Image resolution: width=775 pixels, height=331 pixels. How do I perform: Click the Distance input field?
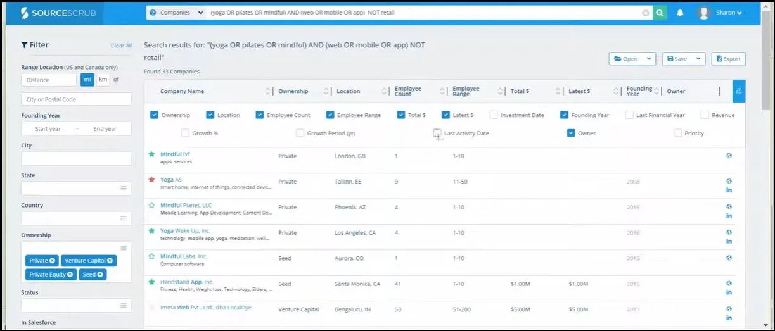tap(49, 80)
